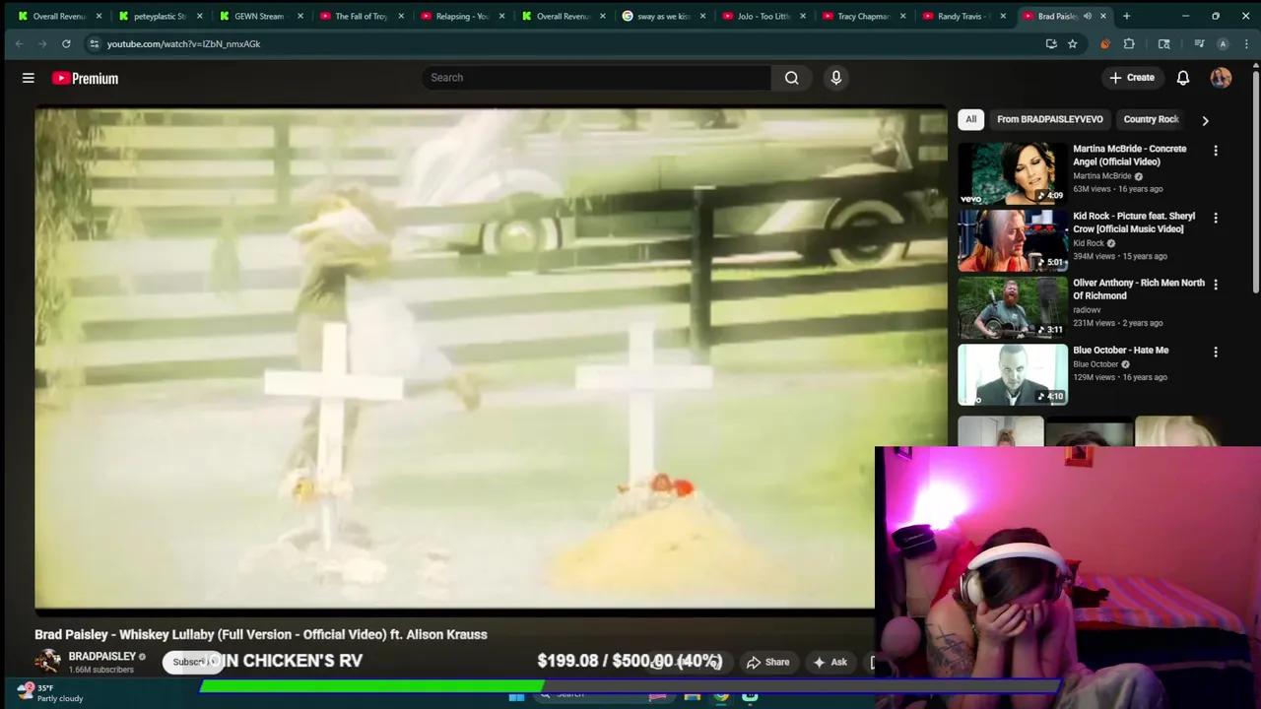View site information icon in address bar
Screen dimensions: 1261x709
pyautogui.click(x=94, y=43)
